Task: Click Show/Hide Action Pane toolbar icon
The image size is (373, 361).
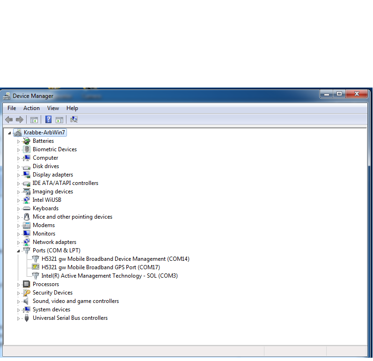Action: tap(59, 120)
